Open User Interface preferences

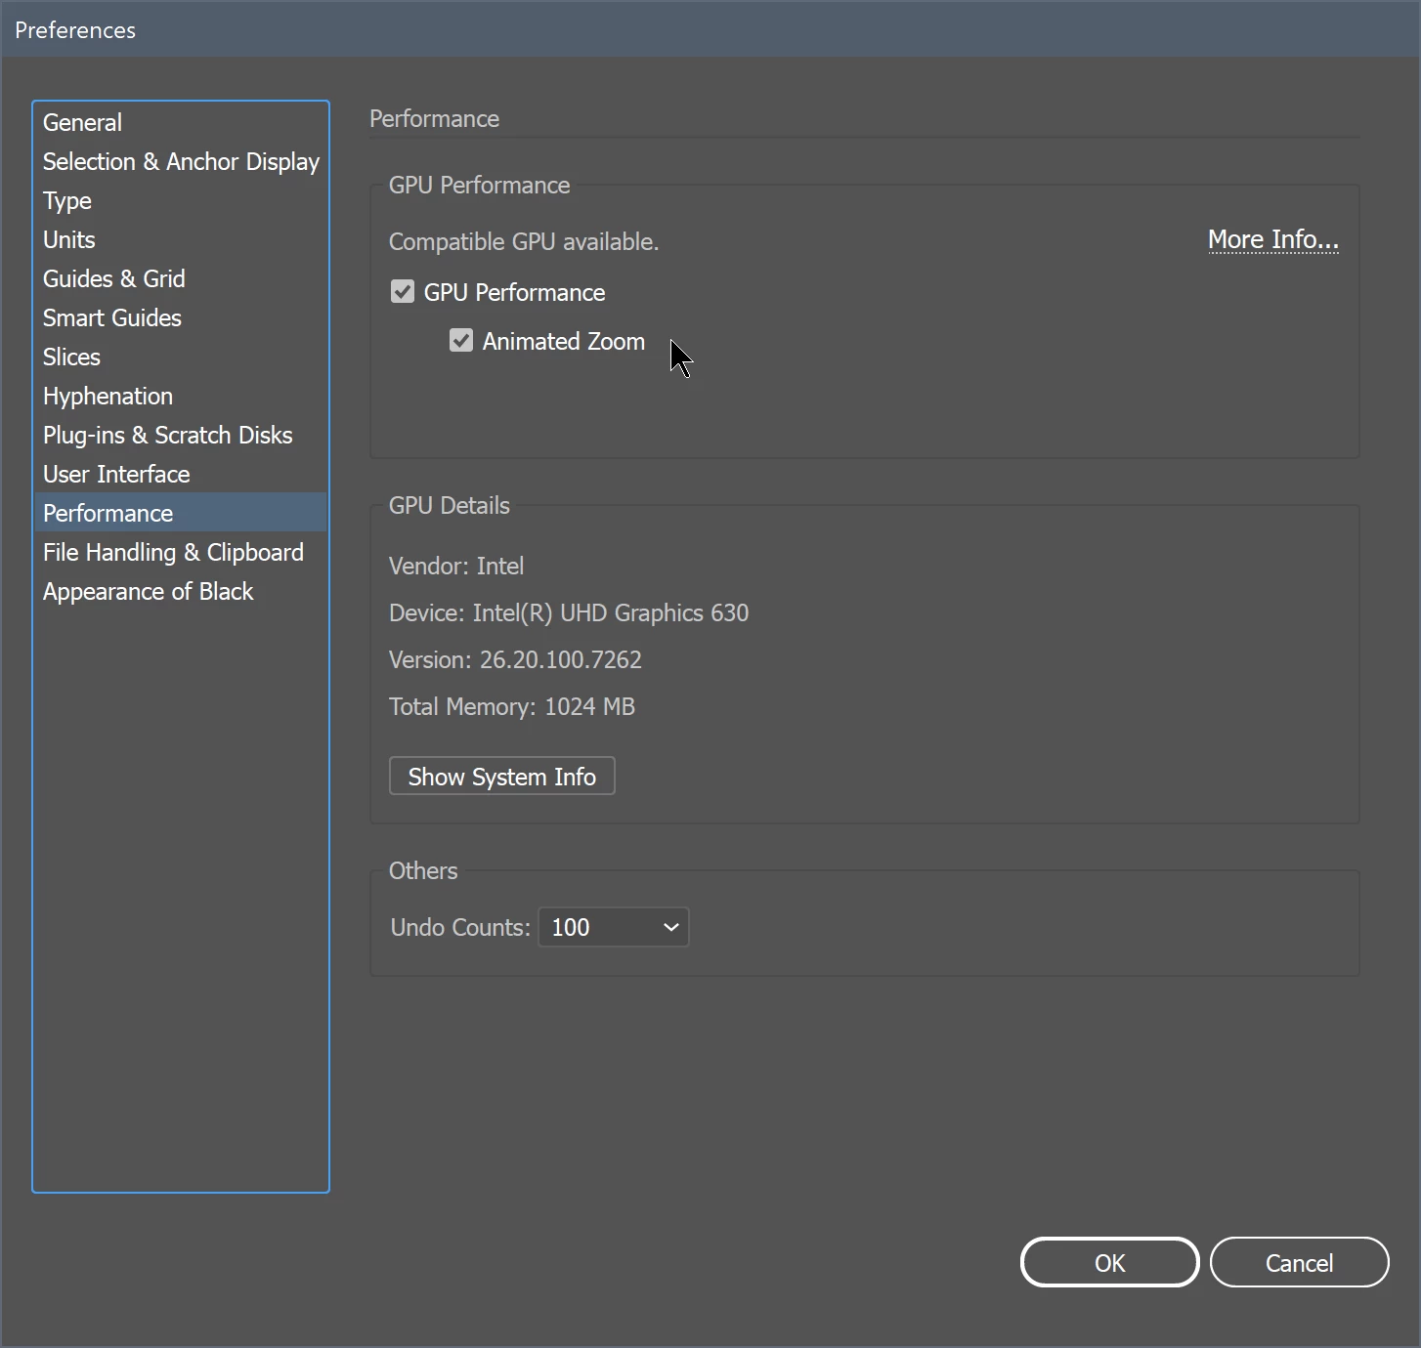click(181, 474)
